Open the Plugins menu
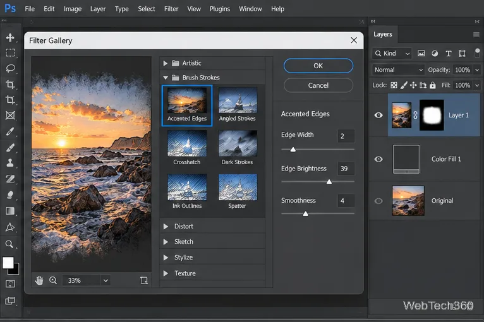484x322 pixels. pyautogui.click(x=220, y=9)
